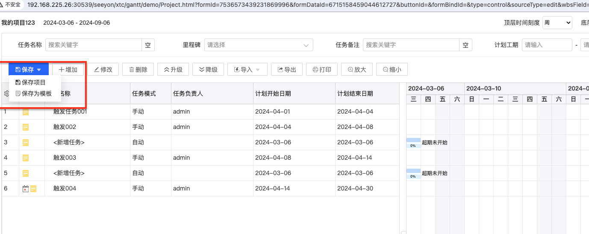589x234 pixels.
Task: Select the <新增任务> name in row 5
Action: [x=69, y=173]
